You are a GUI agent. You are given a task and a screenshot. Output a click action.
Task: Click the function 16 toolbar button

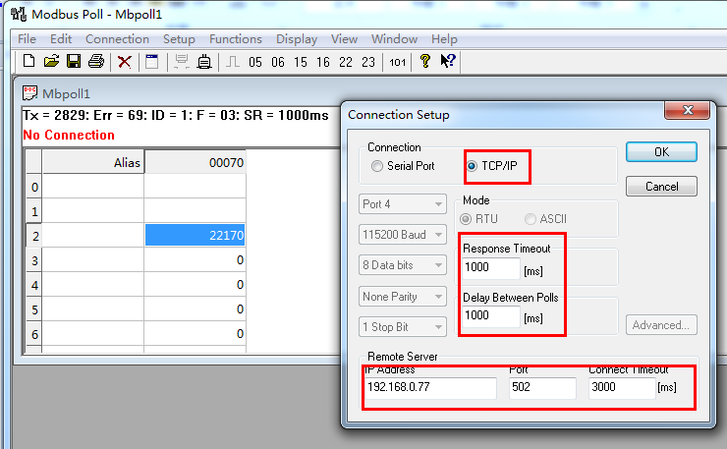coord(323,62)
